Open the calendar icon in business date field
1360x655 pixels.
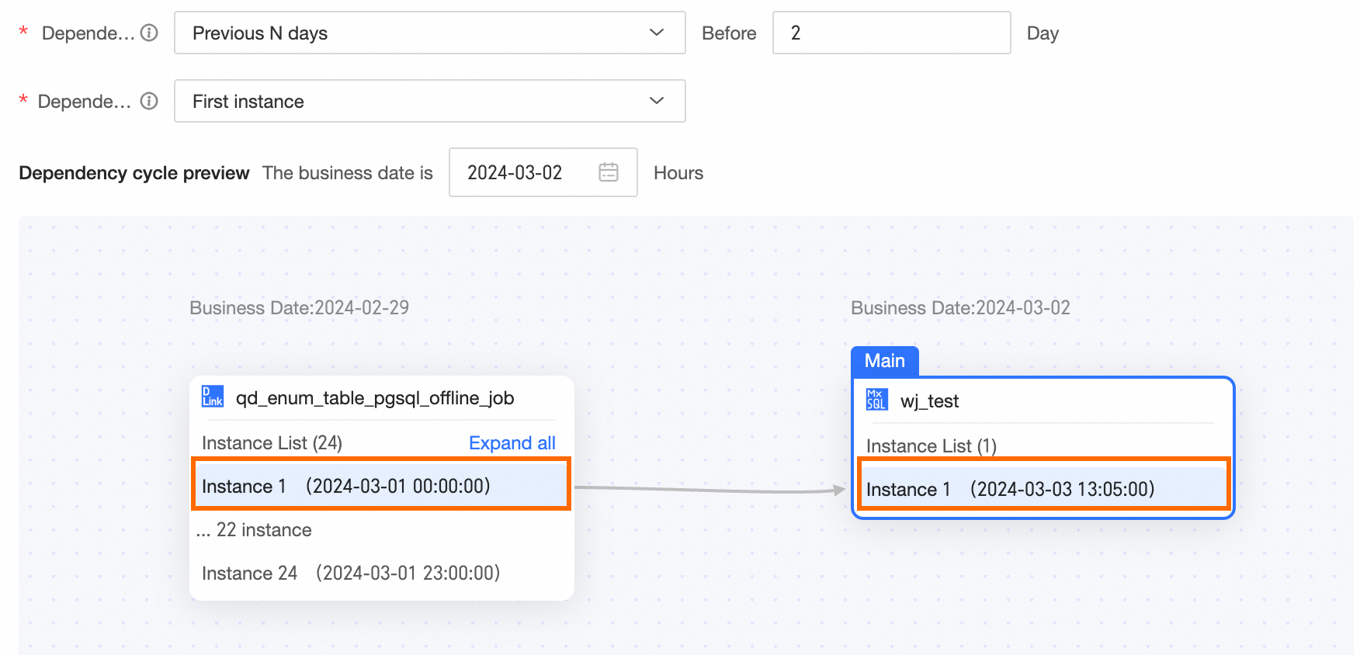tap(609, 172)
